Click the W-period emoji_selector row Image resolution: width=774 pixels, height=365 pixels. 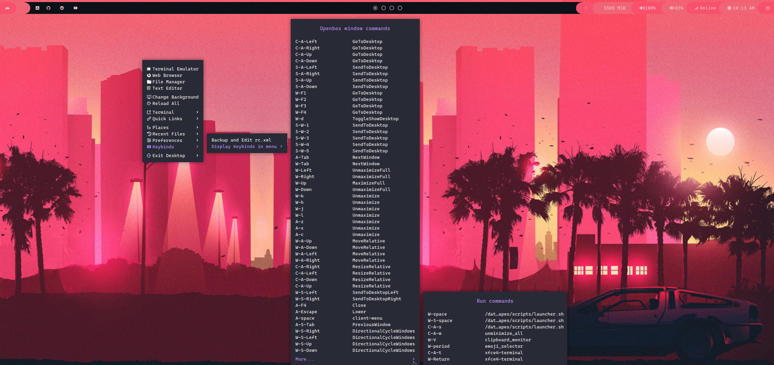coord(495,346)
